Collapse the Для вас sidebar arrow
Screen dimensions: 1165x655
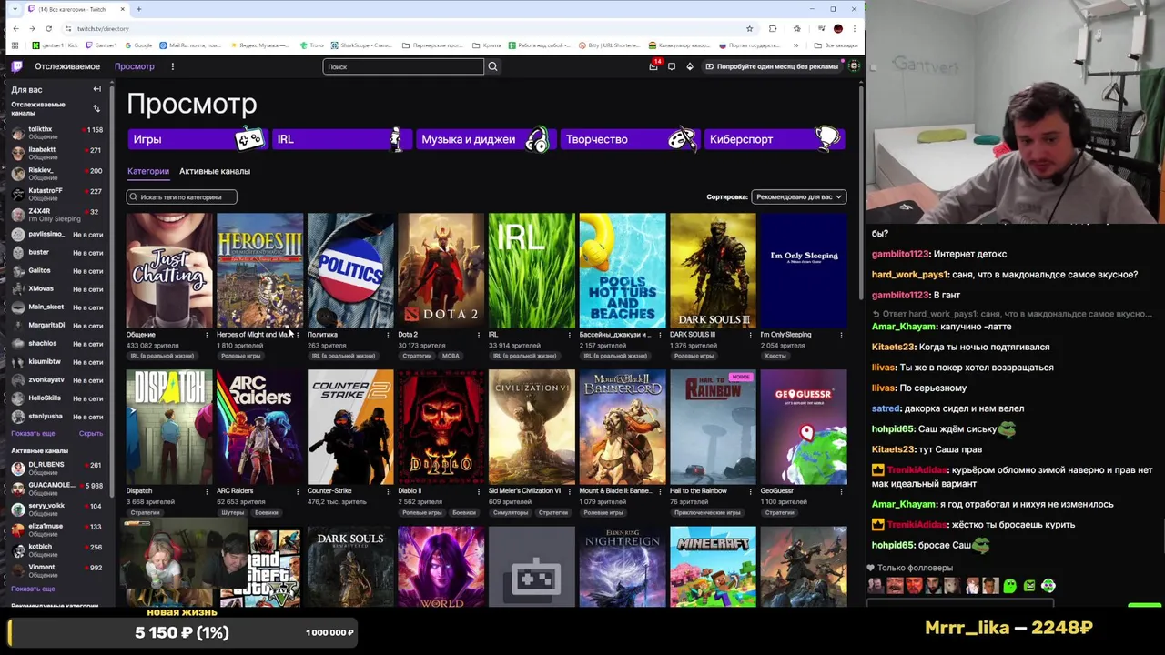point(96,89)
